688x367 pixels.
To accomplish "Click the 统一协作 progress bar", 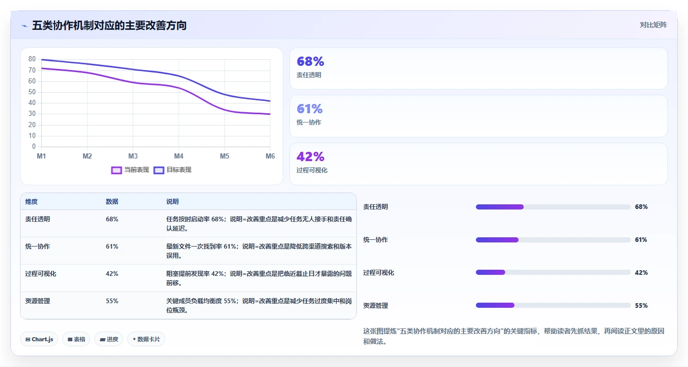I will (x=553, y=240).
